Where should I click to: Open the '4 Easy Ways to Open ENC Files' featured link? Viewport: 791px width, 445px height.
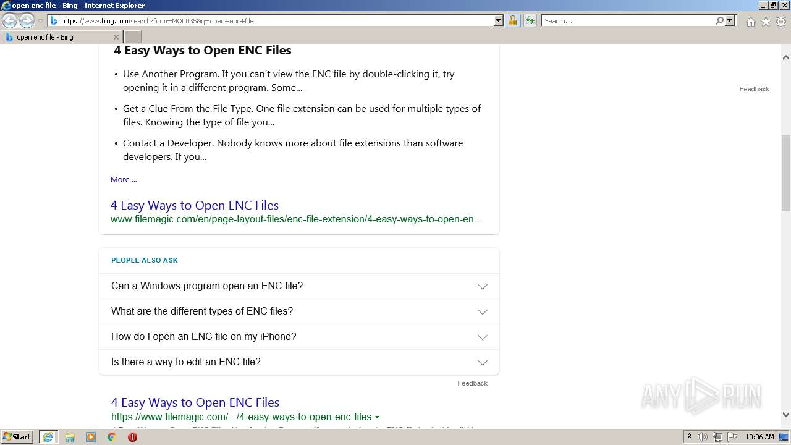coord(195,205)
